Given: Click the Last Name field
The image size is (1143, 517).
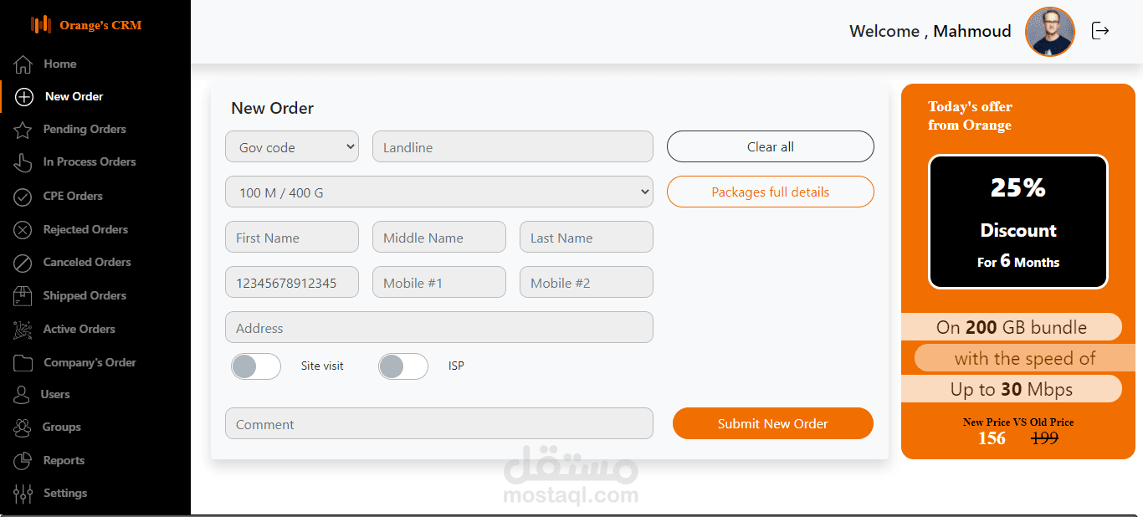Looking at the screenshot, I should pos(587,237).
